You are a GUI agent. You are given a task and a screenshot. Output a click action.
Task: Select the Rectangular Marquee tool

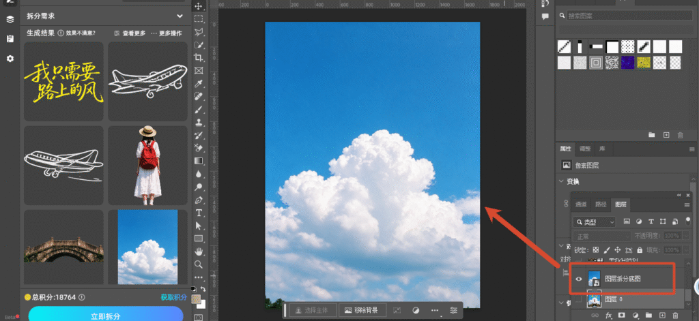tap(199, 18)
